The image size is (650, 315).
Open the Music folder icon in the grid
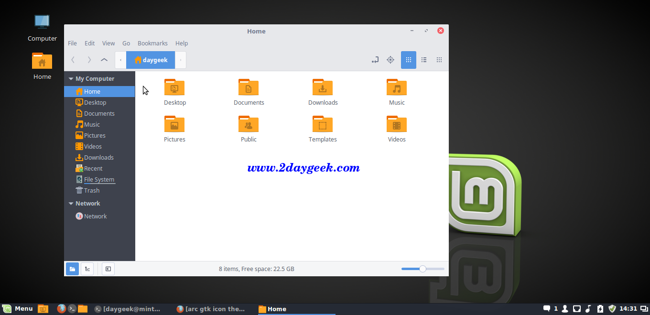click(x=397, y=87)
